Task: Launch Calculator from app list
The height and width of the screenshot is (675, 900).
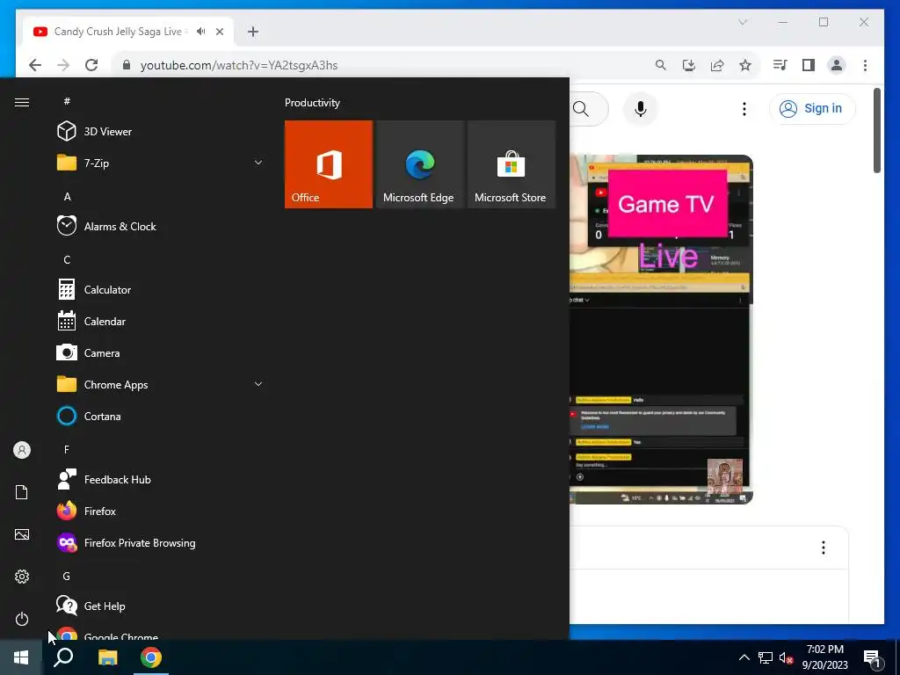Action: coord(161,290)
